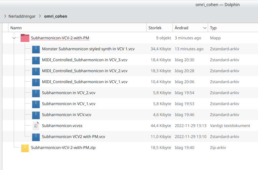Screen dimensions: 258x170
Task: Click the 11,0 Kibyte size cell
Action: point(161,137)
